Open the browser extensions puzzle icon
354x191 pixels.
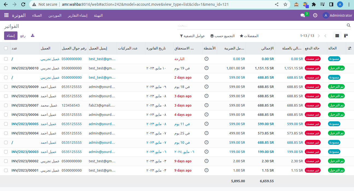pos(314,4)
